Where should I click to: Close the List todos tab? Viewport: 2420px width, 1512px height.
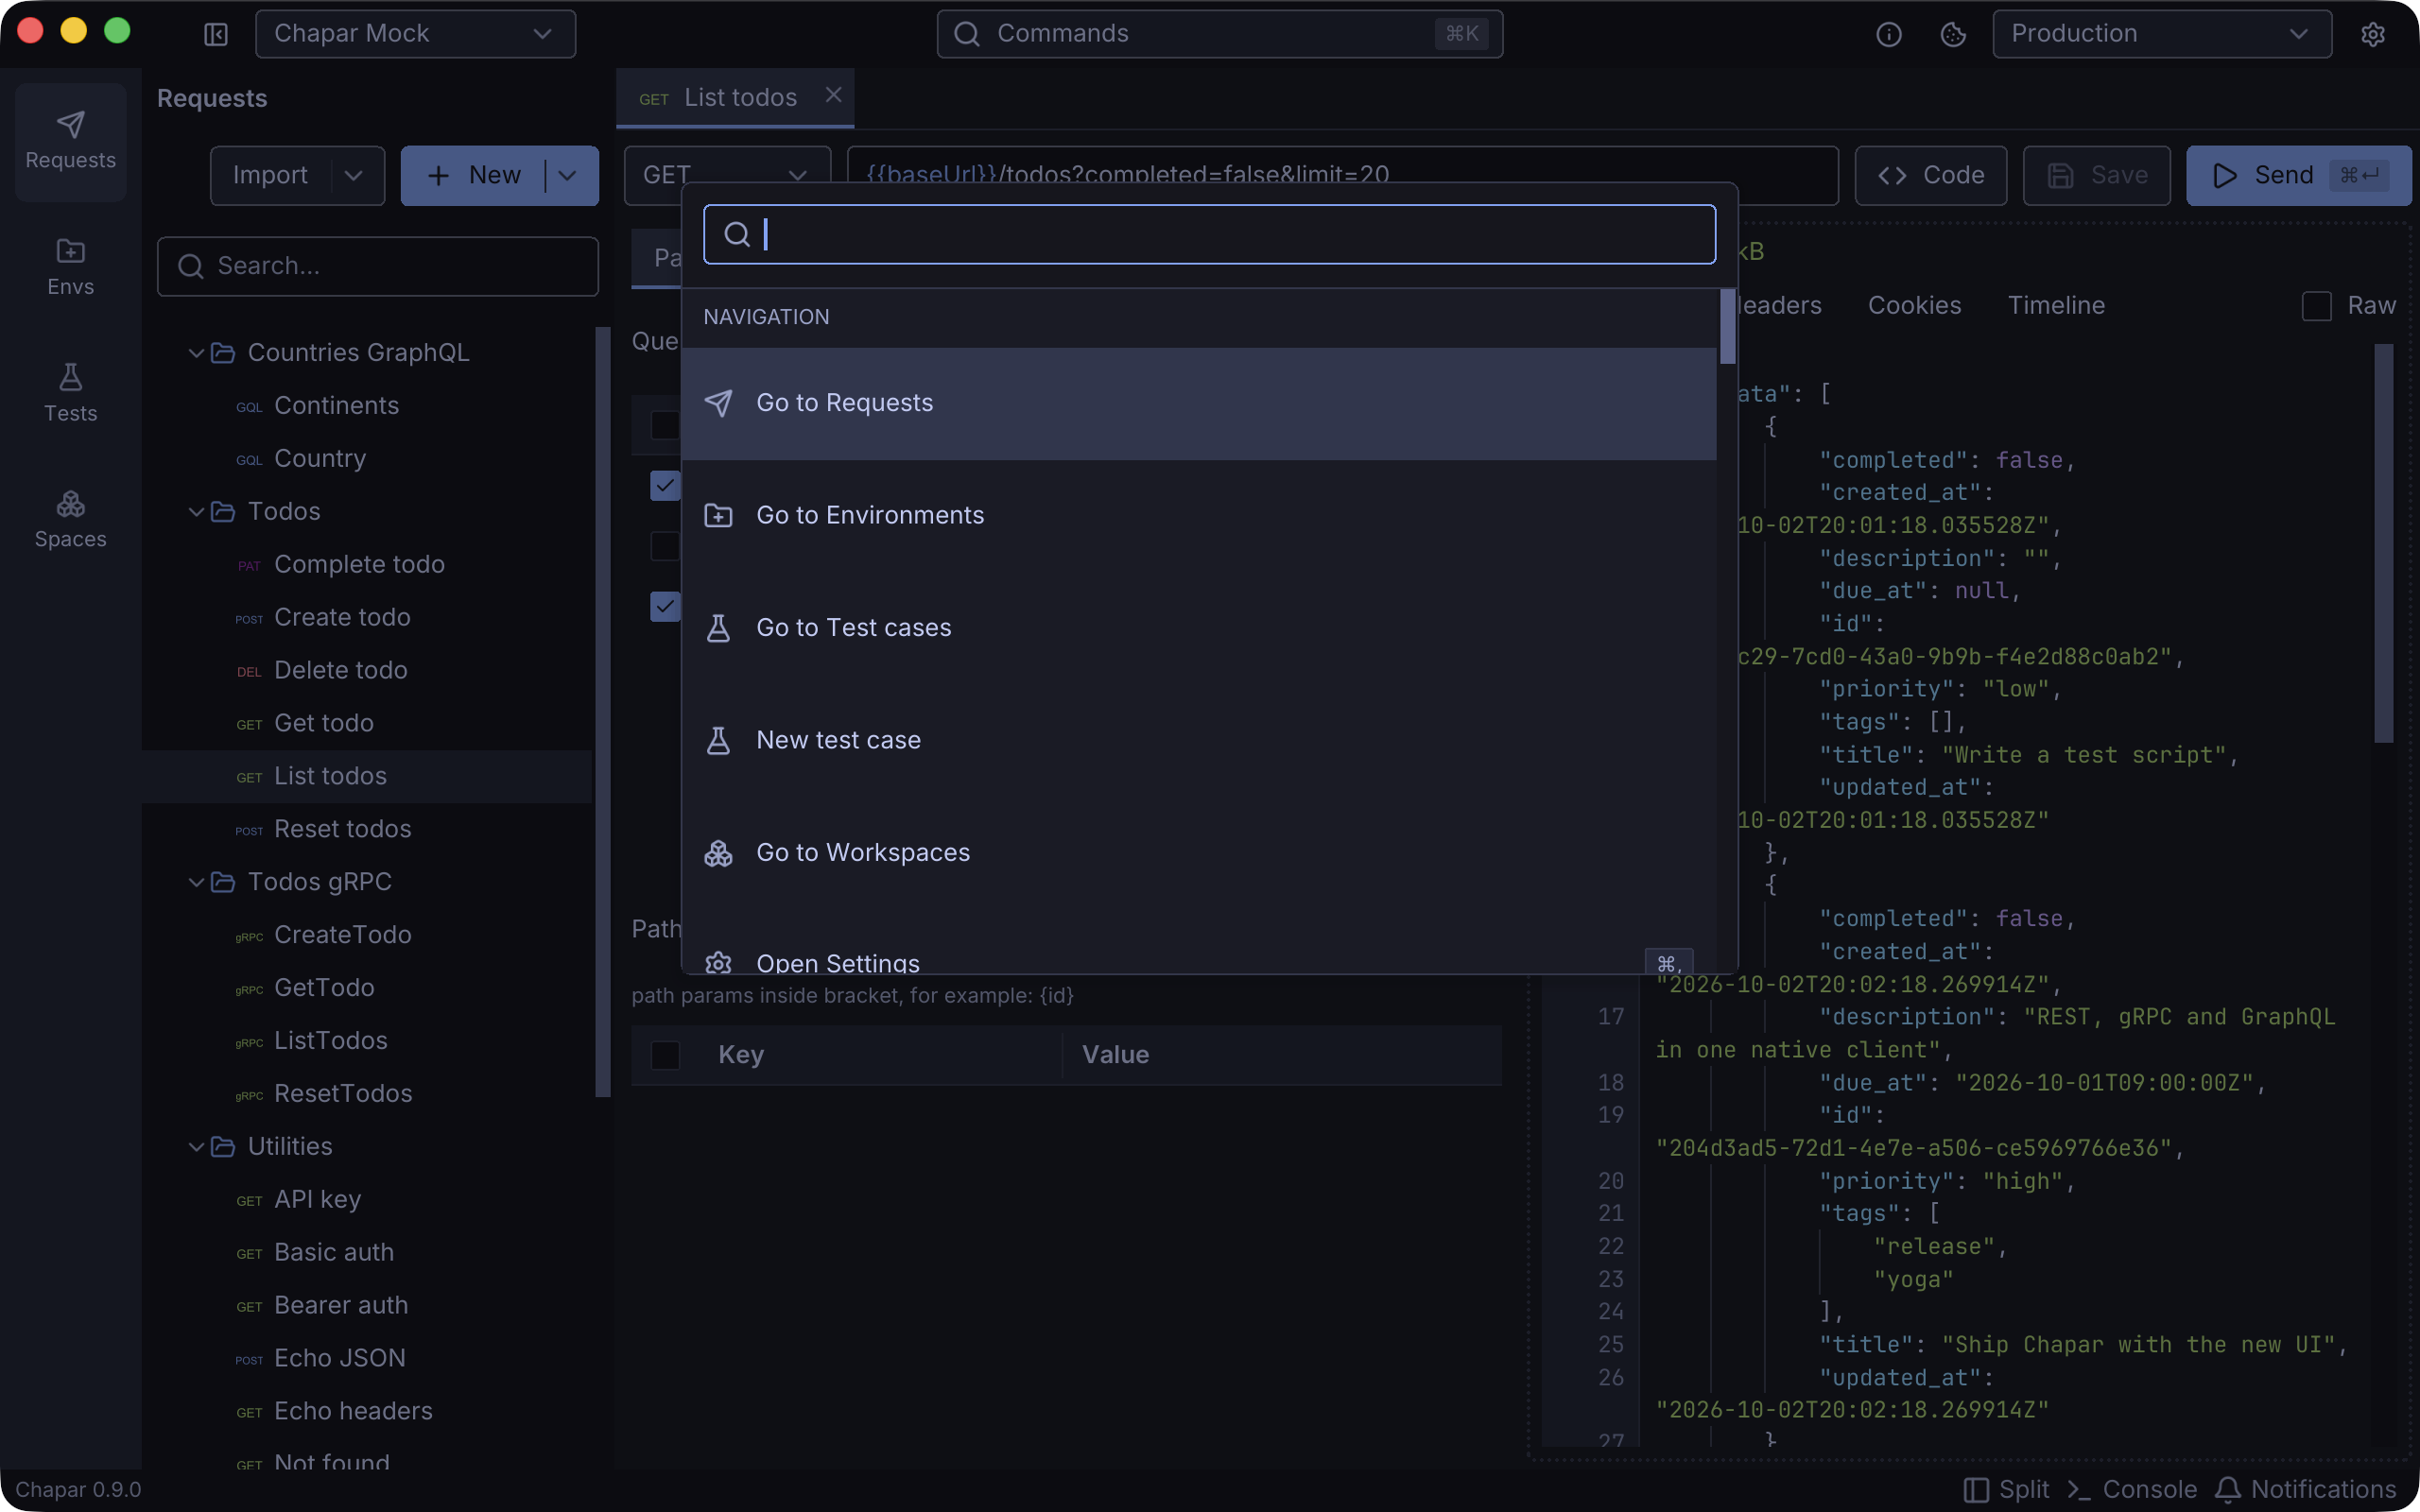point(833,95)
